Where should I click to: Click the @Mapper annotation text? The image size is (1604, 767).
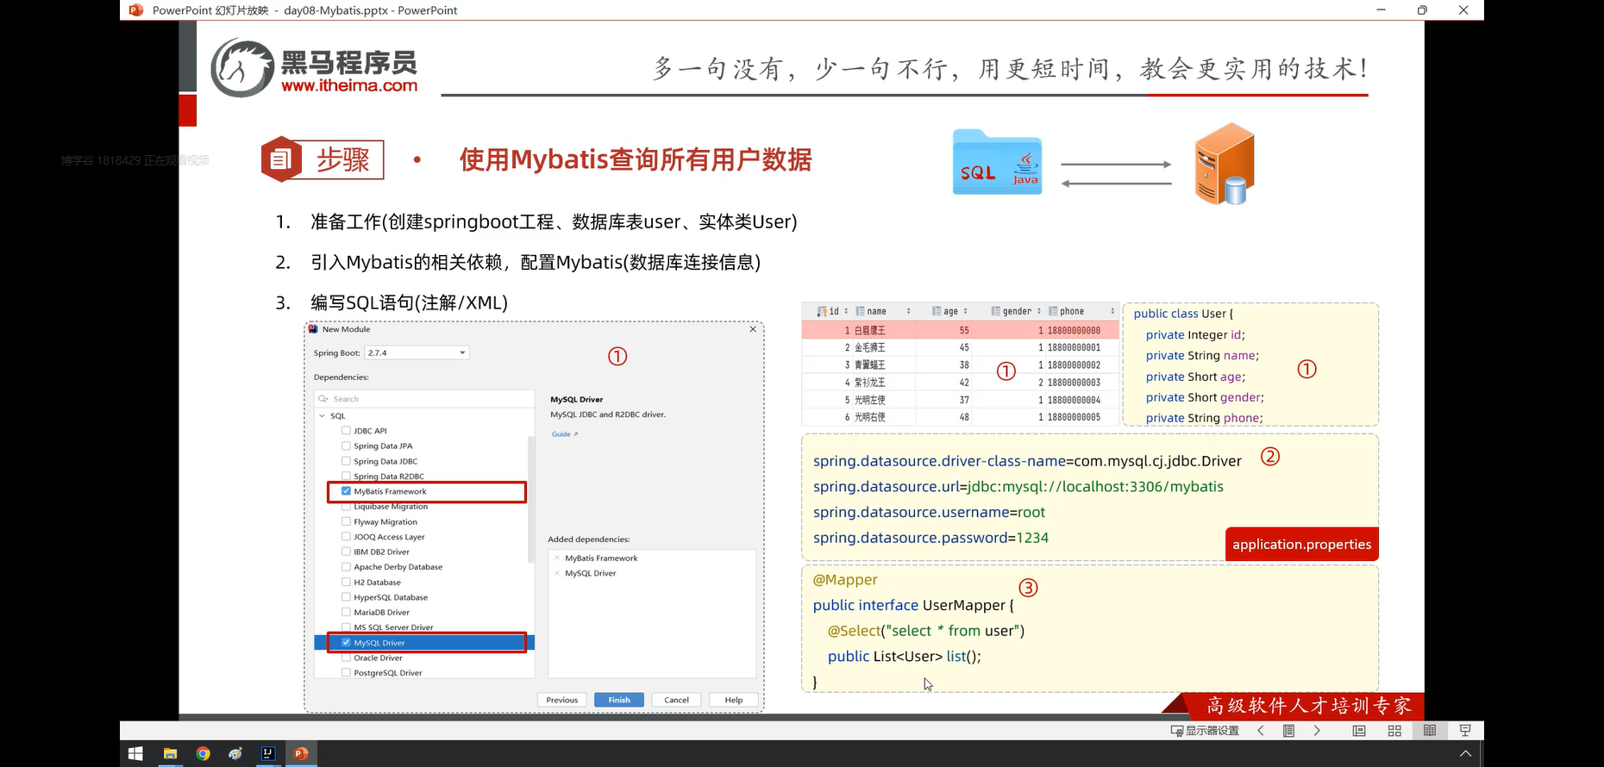pyautogui.click(x=845, y=580)
